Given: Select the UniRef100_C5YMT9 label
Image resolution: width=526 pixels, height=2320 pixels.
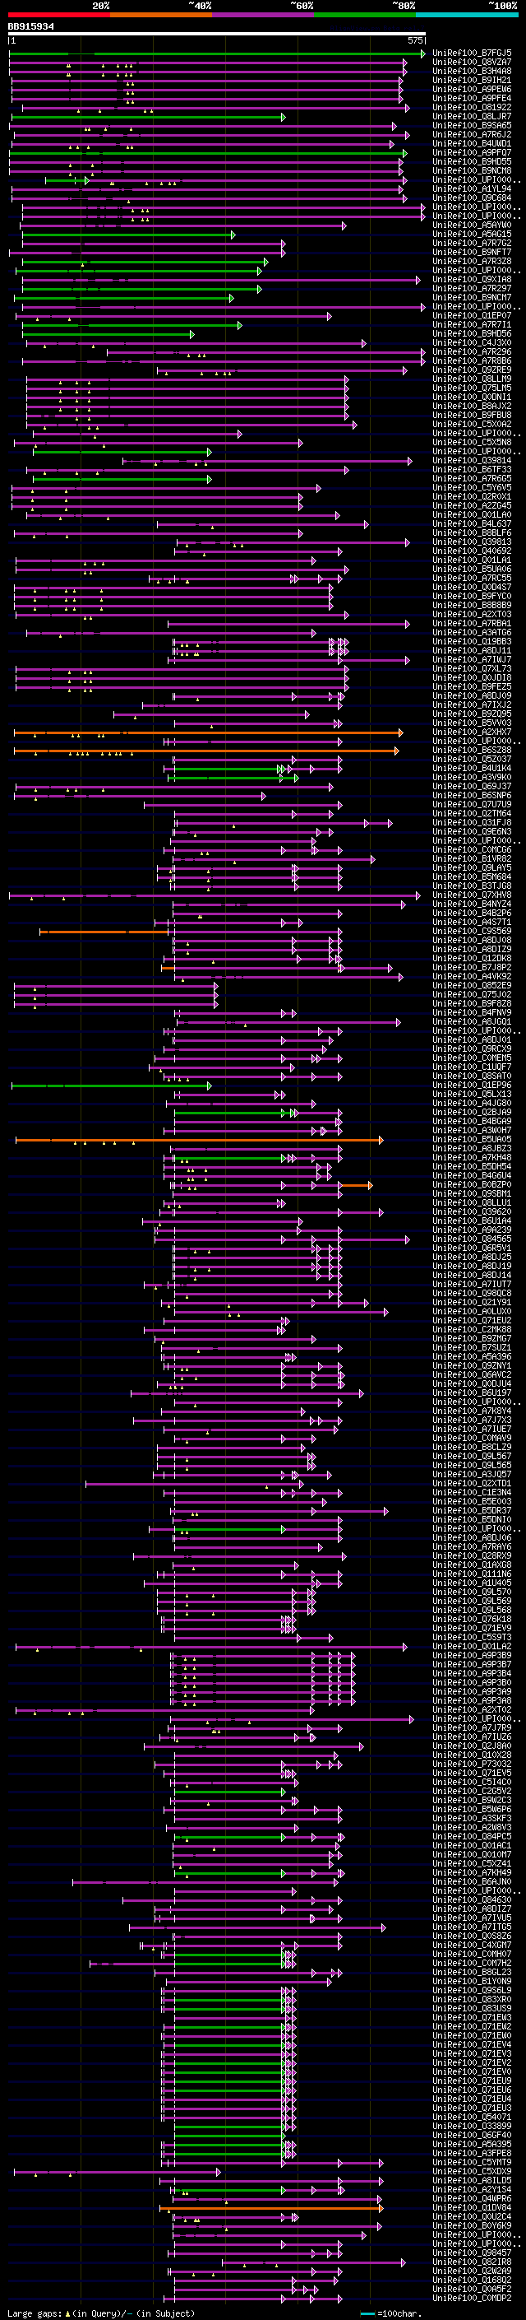Looking at the screenshot, I should (472, 2162).
